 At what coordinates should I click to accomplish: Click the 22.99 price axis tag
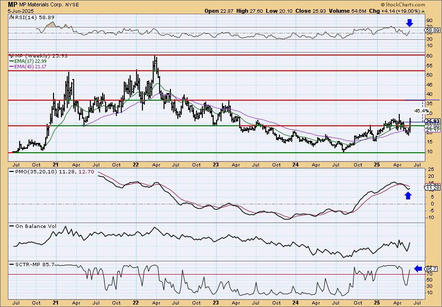(432, 127)
